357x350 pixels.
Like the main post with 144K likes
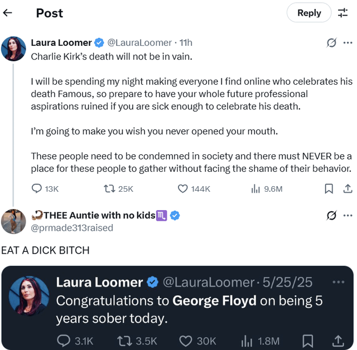pos(183,189)
